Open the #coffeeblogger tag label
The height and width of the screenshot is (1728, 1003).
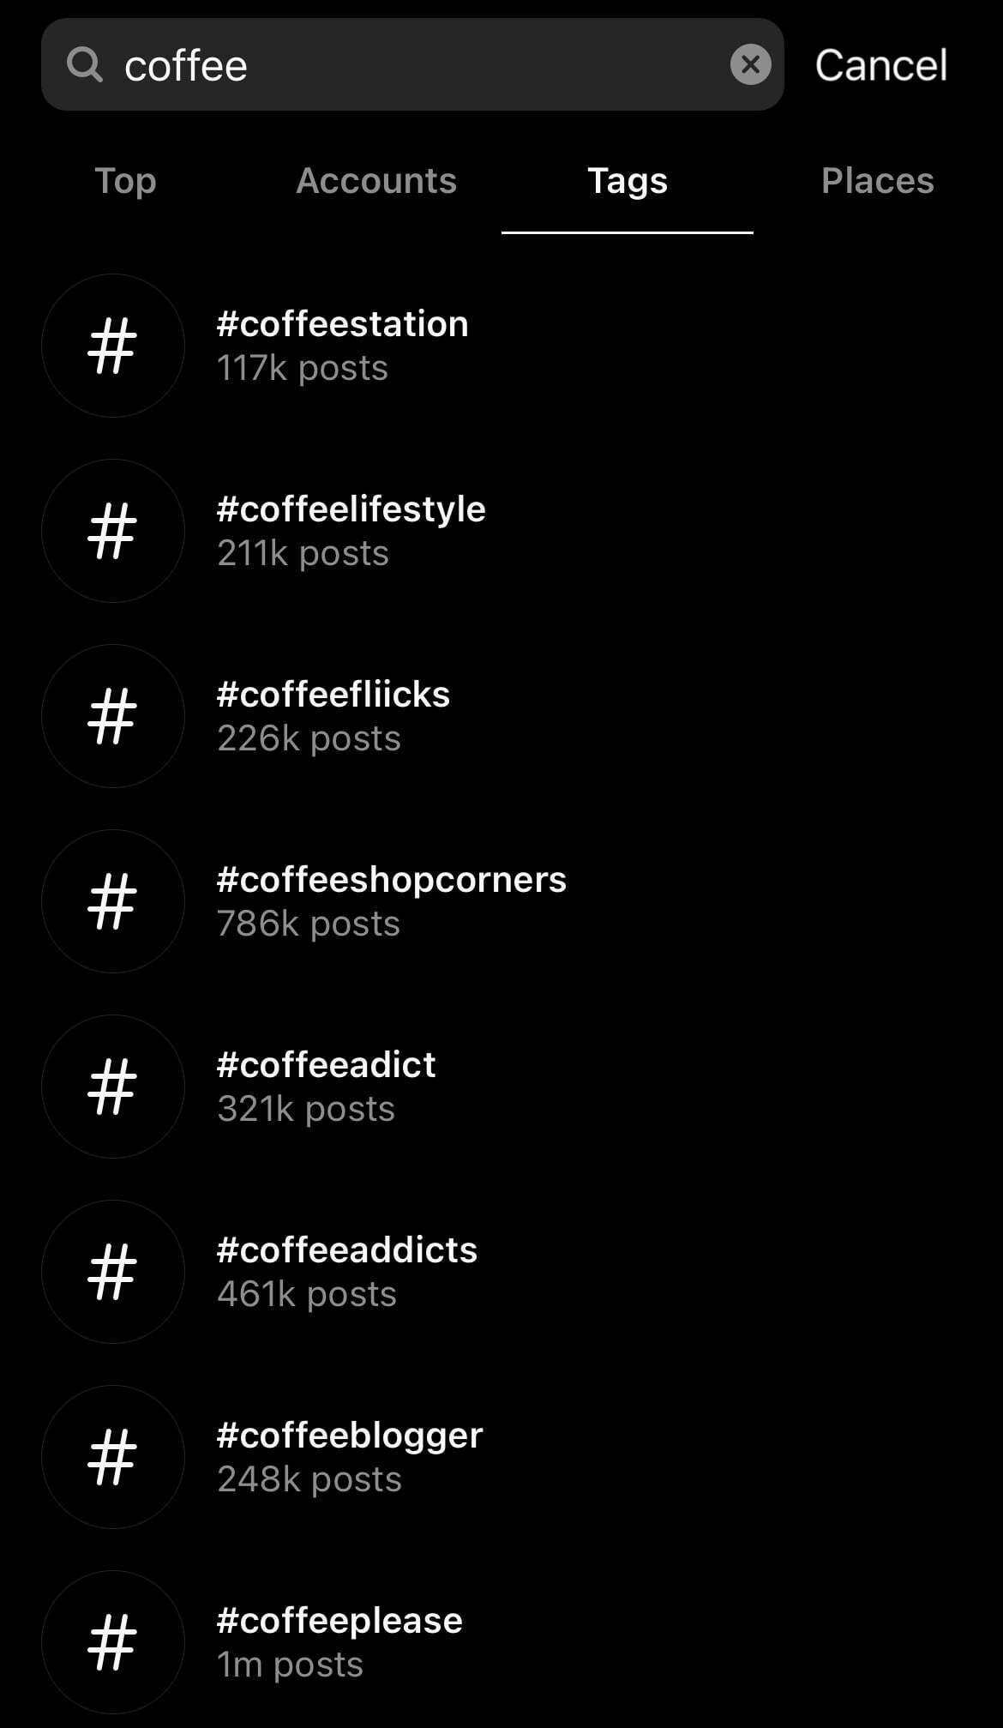pos(350,1436)
